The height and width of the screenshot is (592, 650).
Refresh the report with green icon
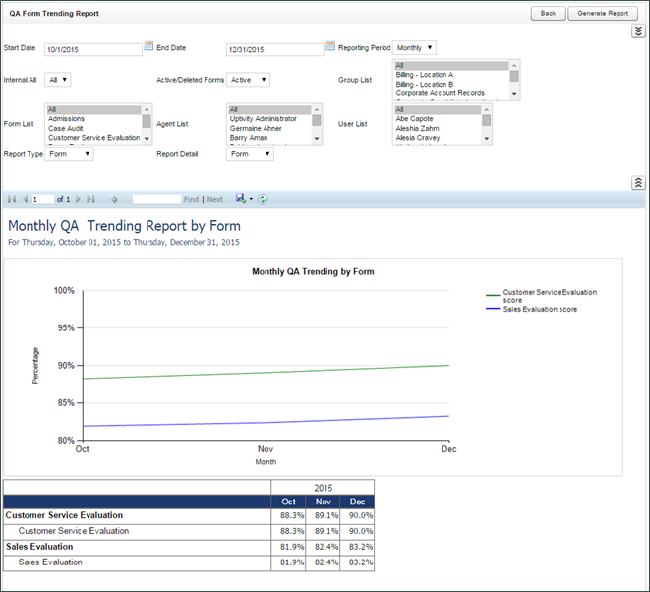263,199
